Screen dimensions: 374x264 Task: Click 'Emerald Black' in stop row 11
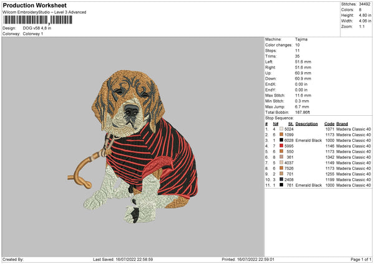point(309,185)
